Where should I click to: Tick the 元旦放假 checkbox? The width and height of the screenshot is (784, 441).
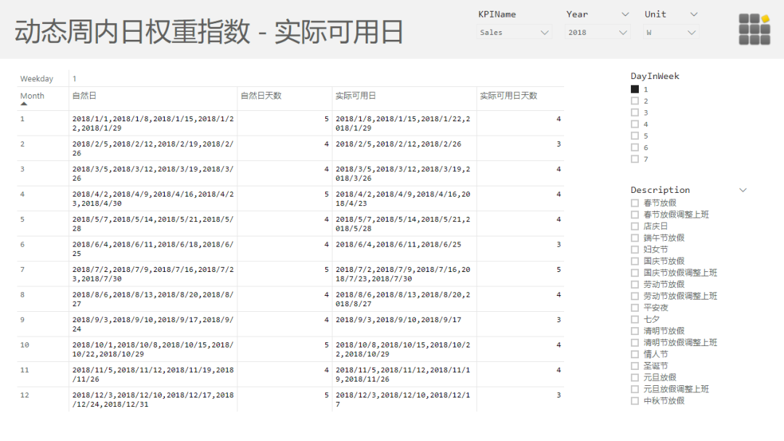click(635, 378)
